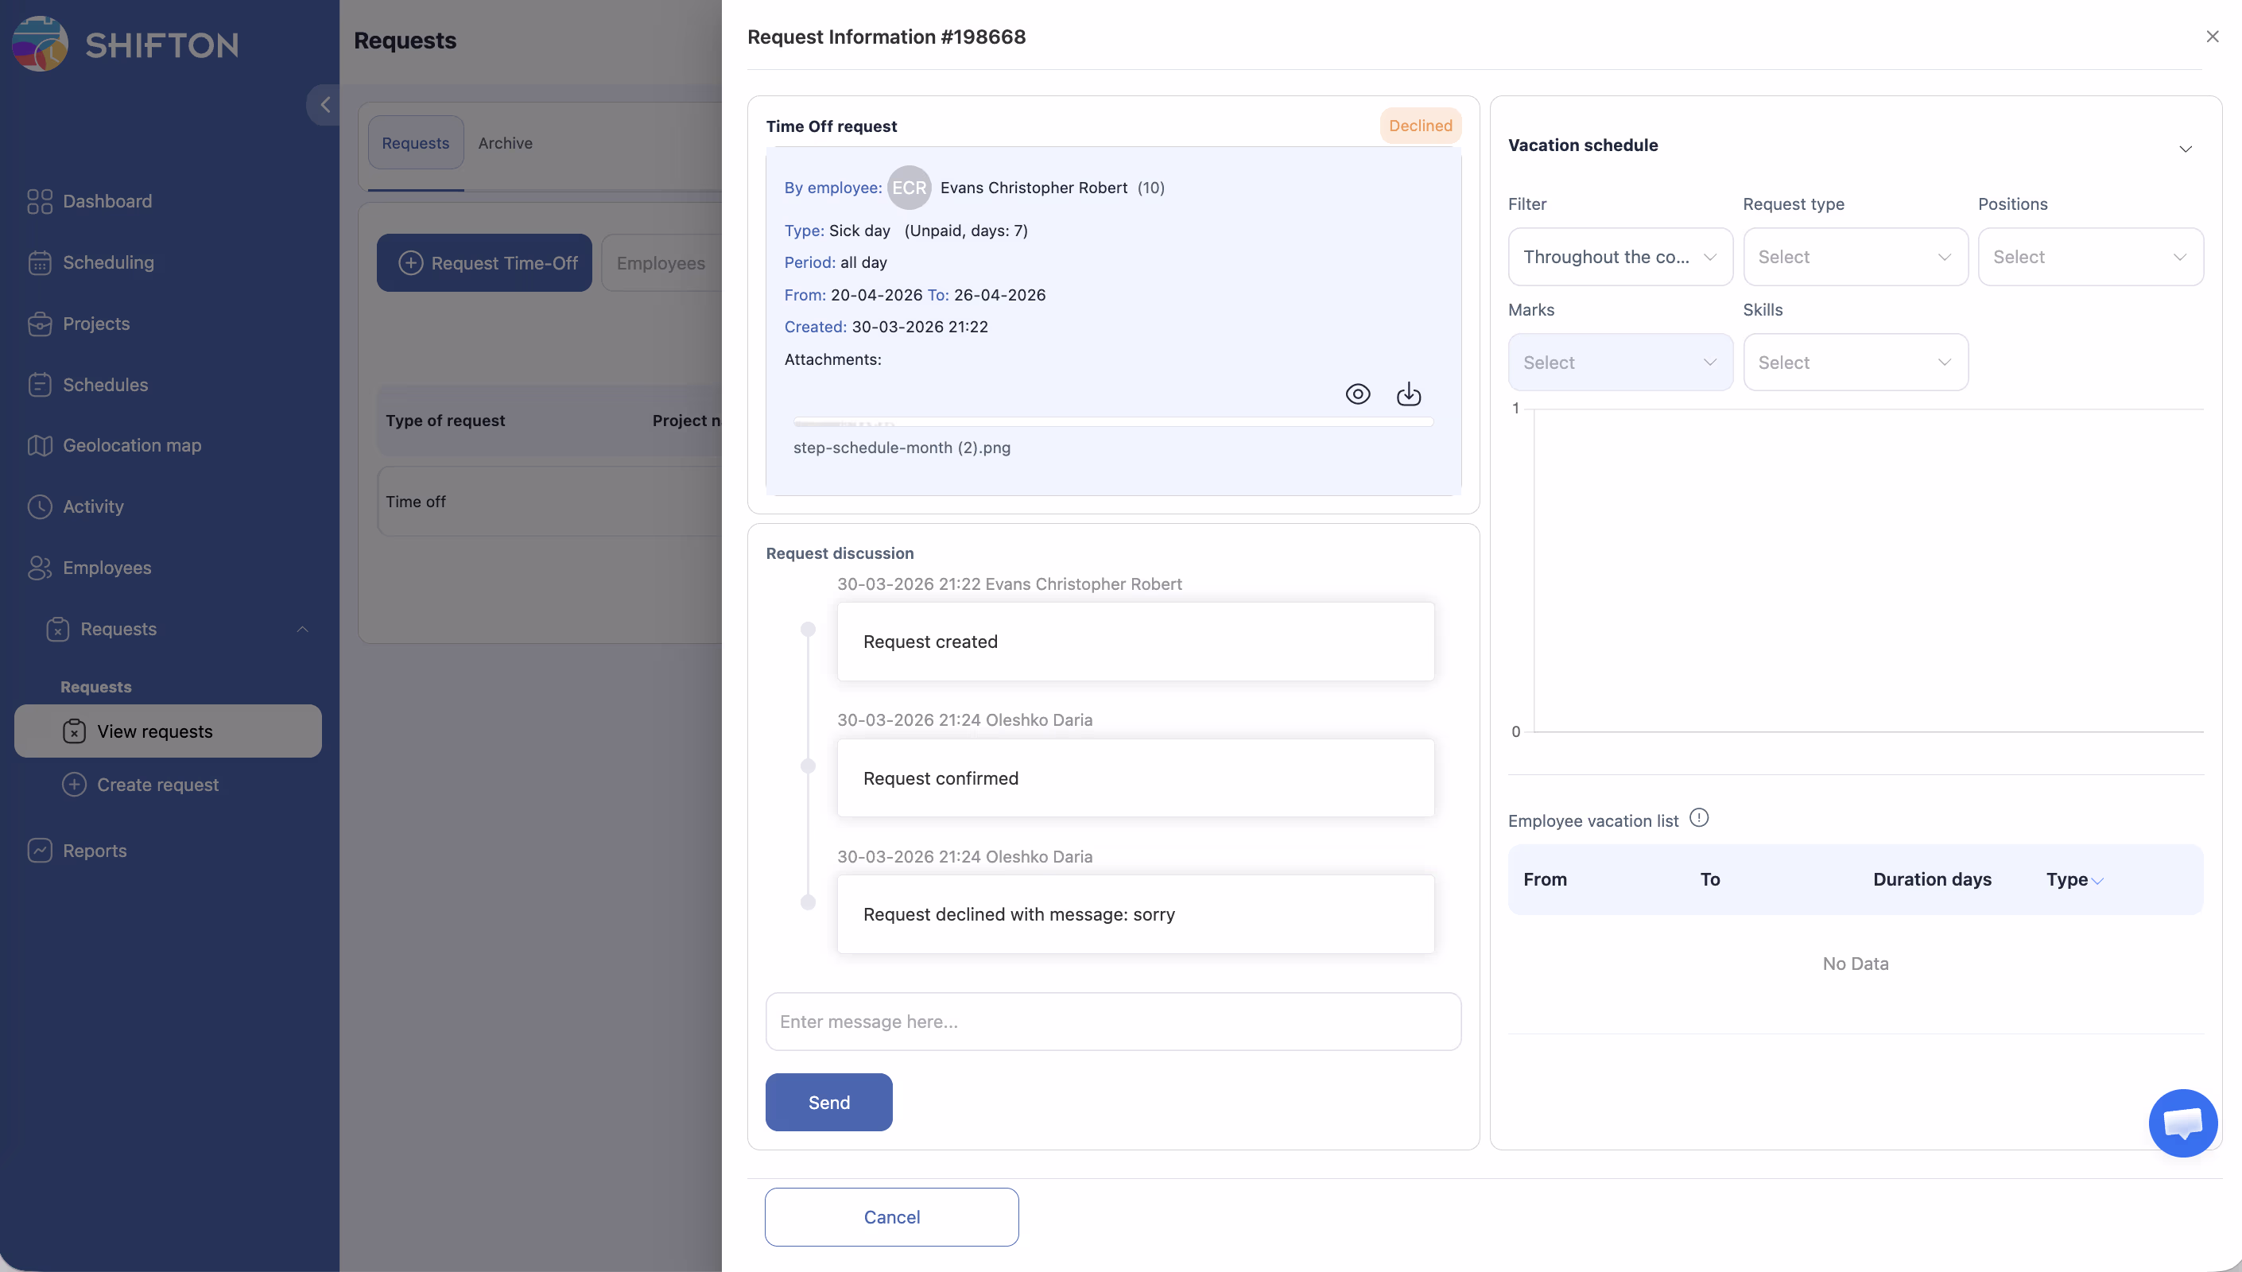Click the message input field
The image size is (2242, 1272).
tap(1111, 1022)
